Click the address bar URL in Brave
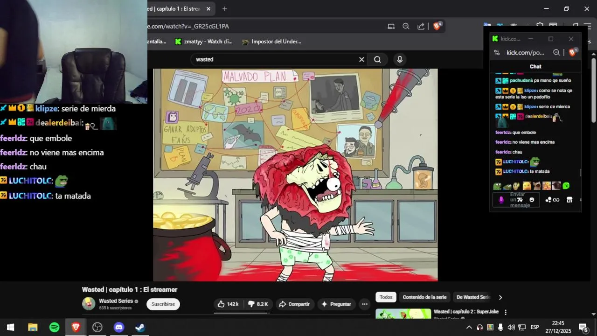Screen dimensions: 597x336 click(x=189, y=26)
